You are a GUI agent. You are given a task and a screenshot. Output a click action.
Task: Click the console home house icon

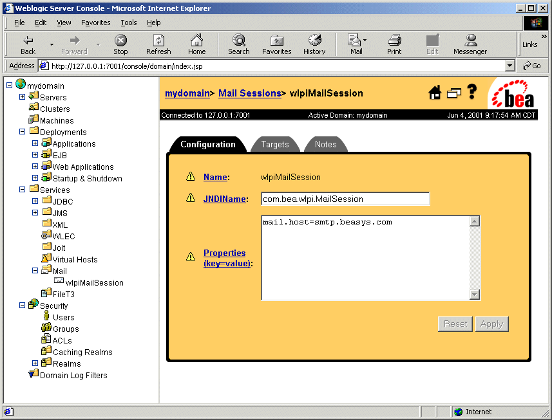pyautogui.click(x=435, y=93)
